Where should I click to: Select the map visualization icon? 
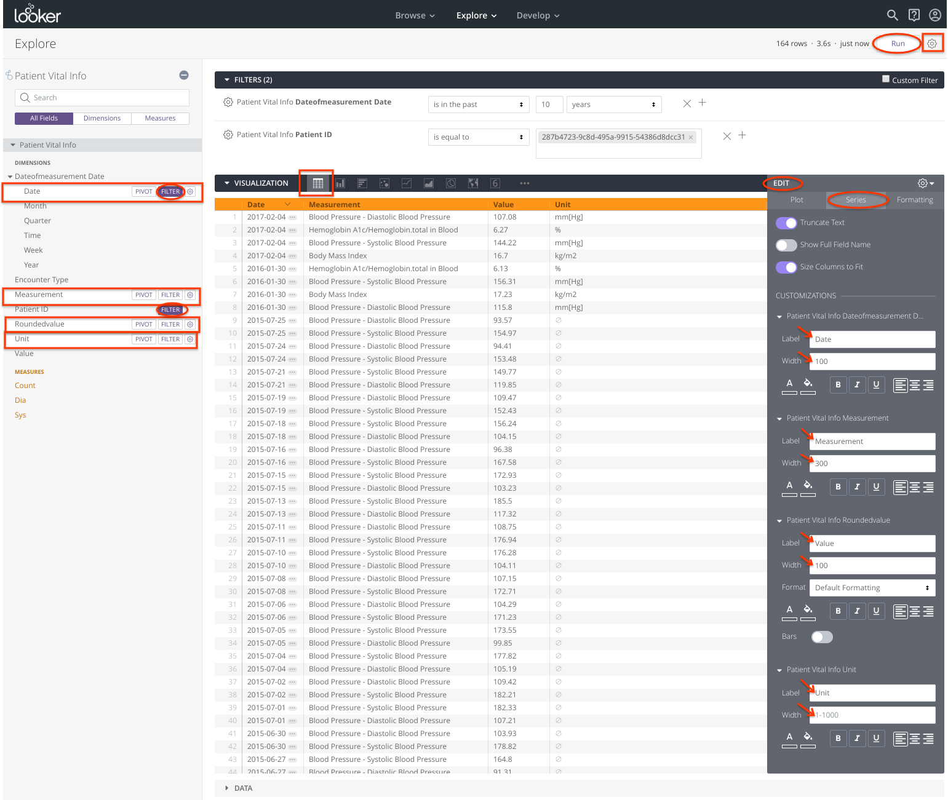(473, 183)
